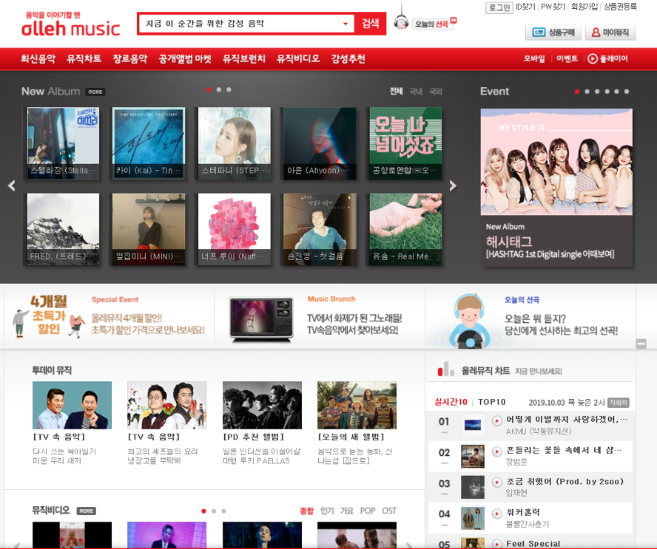Image resolution: width=657 pixels, height=549 pixels.
Task: Launch the 플레이어 play icon
Action: [592, 58]
